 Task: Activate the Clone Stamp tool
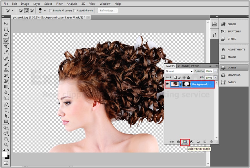tap(6, 70)
